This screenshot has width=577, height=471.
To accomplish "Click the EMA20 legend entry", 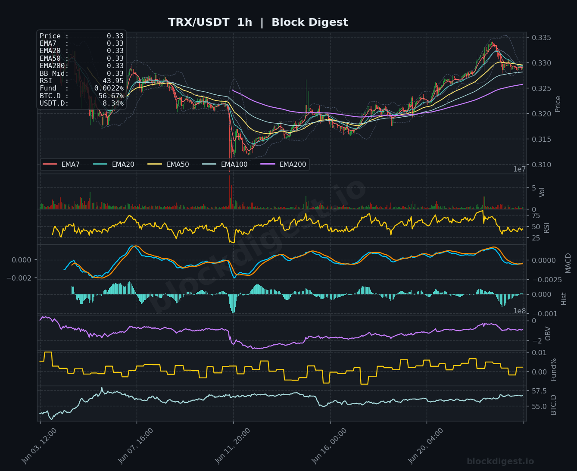I will tap(113, 164).
